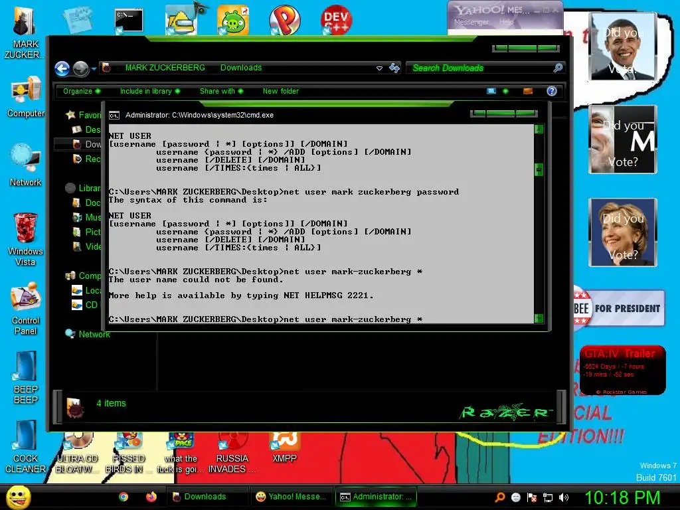Select Downloads under Favorites
680x510 pixels.
[x=87, y=144]
